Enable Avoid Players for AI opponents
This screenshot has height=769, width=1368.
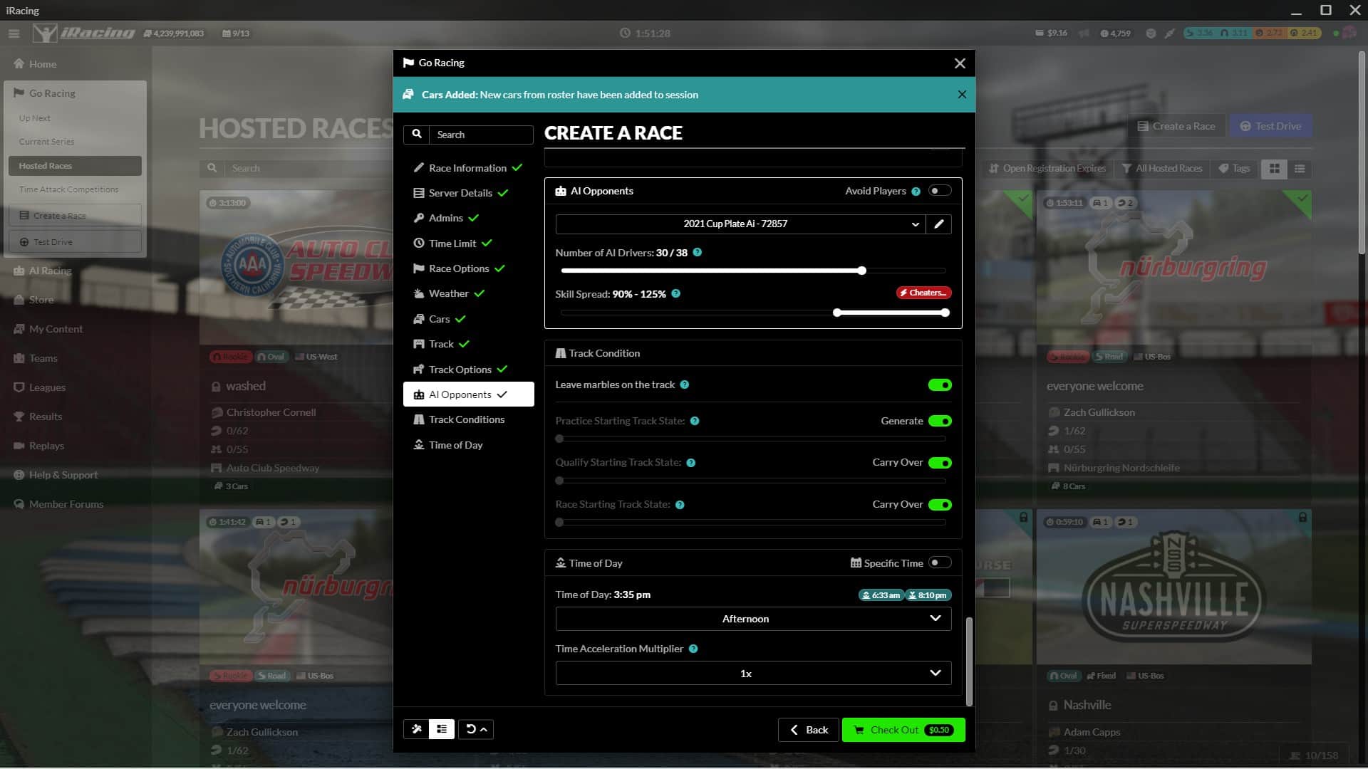[940, 191]
